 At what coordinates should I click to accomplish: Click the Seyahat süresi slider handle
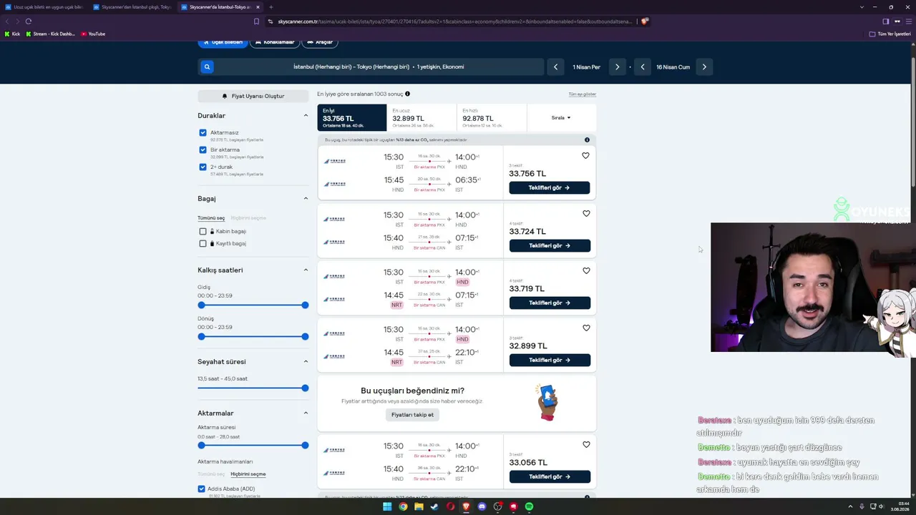(x=305, y=388)
